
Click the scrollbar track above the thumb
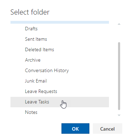point(119,34)
